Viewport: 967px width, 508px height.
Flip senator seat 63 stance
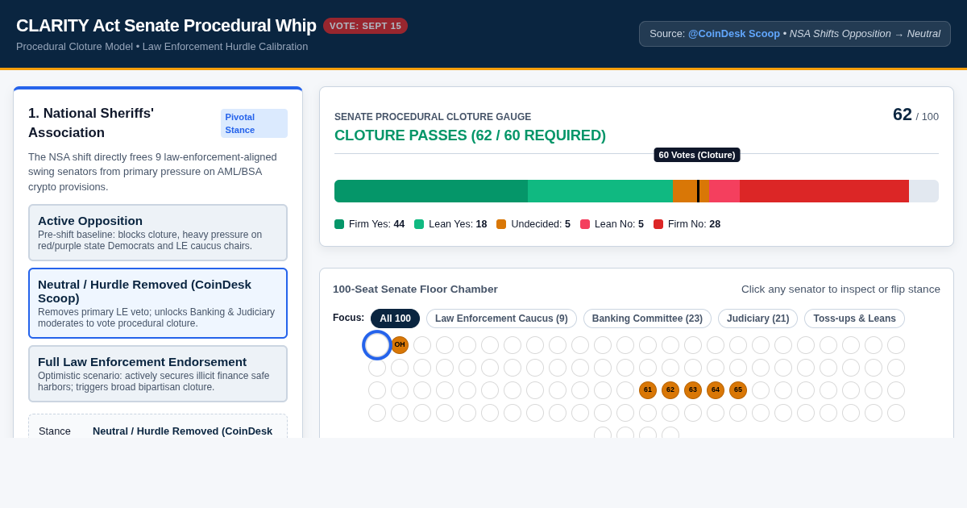click(693, 390)
